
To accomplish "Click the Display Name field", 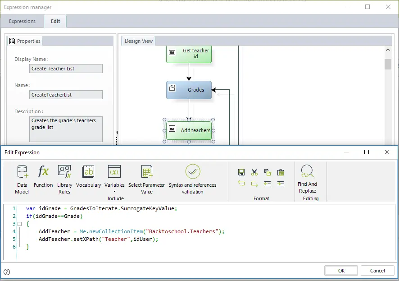I will point(66,69).
